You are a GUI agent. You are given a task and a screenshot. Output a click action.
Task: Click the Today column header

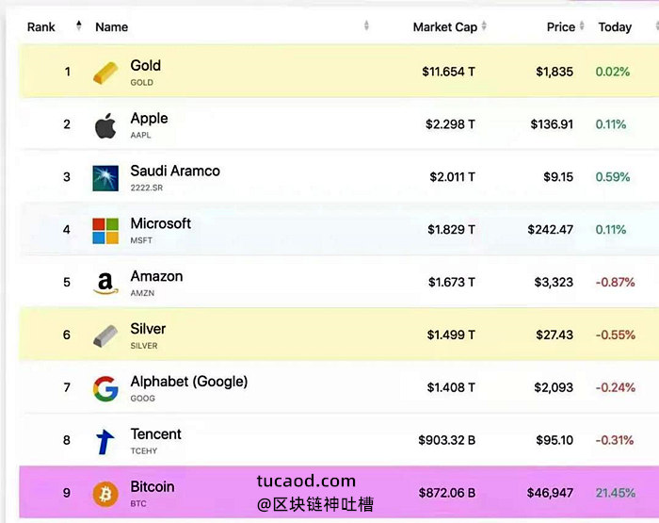click(615, 27)
